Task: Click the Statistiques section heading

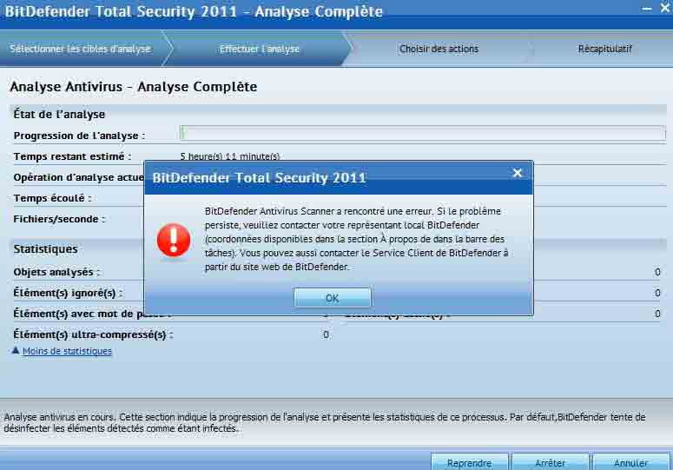Action: [45, 249]
